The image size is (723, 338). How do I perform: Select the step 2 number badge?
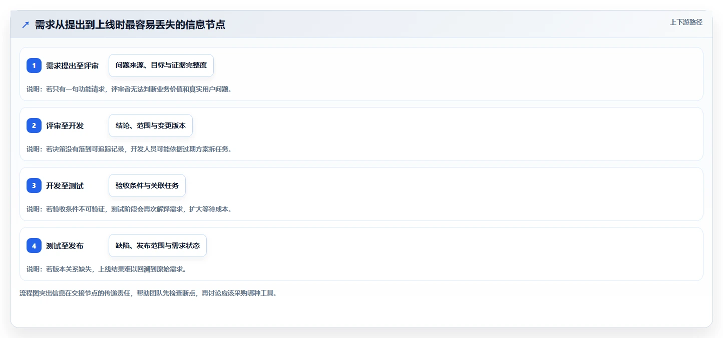coord(34,125)
